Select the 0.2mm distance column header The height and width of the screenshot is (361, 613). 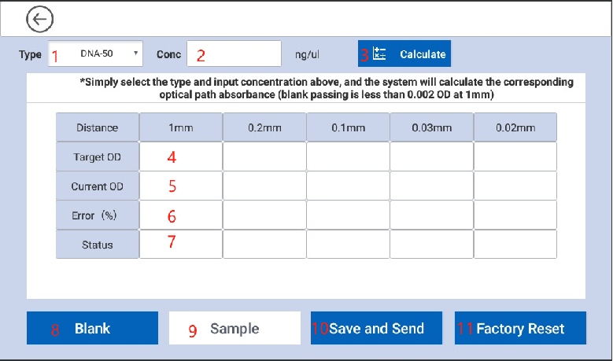(264, 127)
